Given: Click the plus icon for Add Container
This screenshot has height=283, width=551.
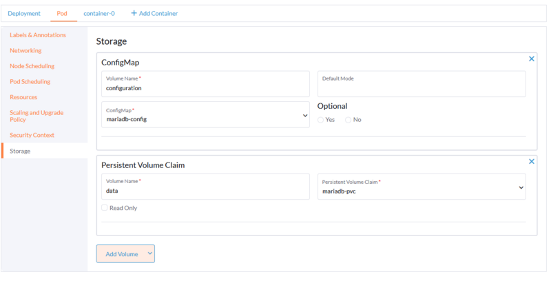Looking at the screenshot, I should (x=134, y=13).
